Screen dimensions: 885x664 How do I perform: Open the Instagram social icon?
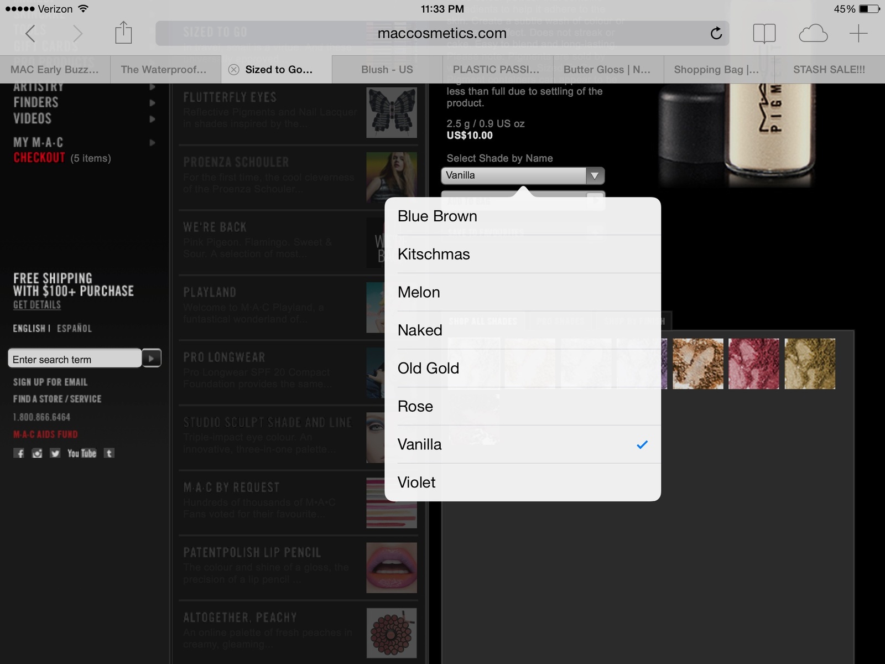click(x=37, y=453)
